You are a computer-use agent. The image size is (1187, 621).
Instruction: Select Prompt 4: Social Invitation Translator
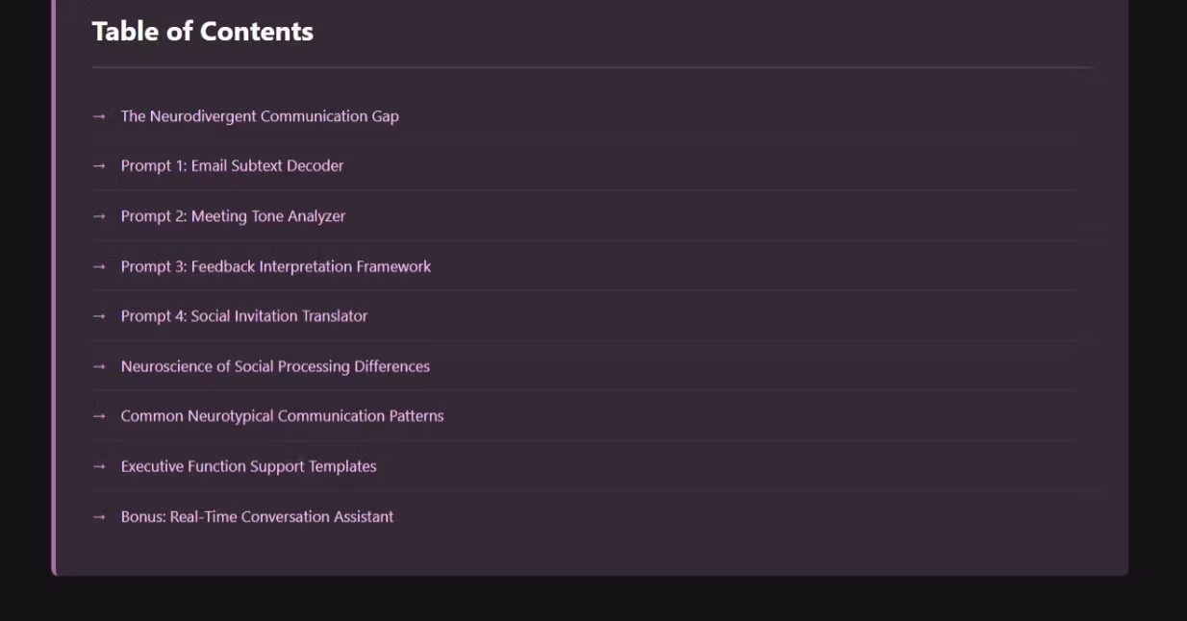point(243,316)
